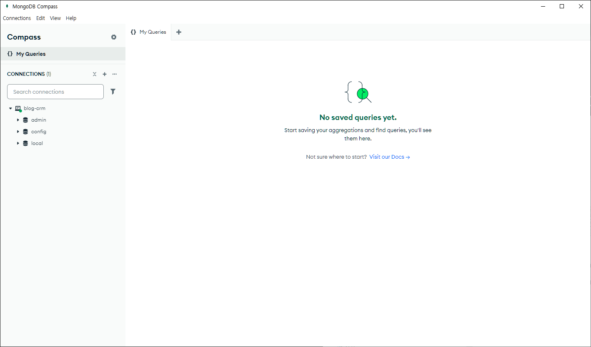Select My Queries in the sidebar

tap(63, 54)
